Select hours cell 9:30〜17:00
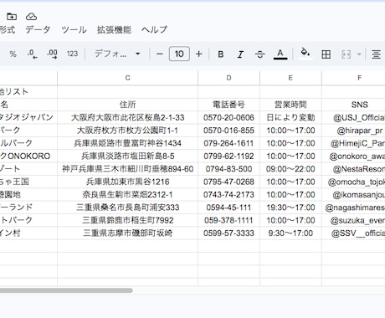 point(290,233)
